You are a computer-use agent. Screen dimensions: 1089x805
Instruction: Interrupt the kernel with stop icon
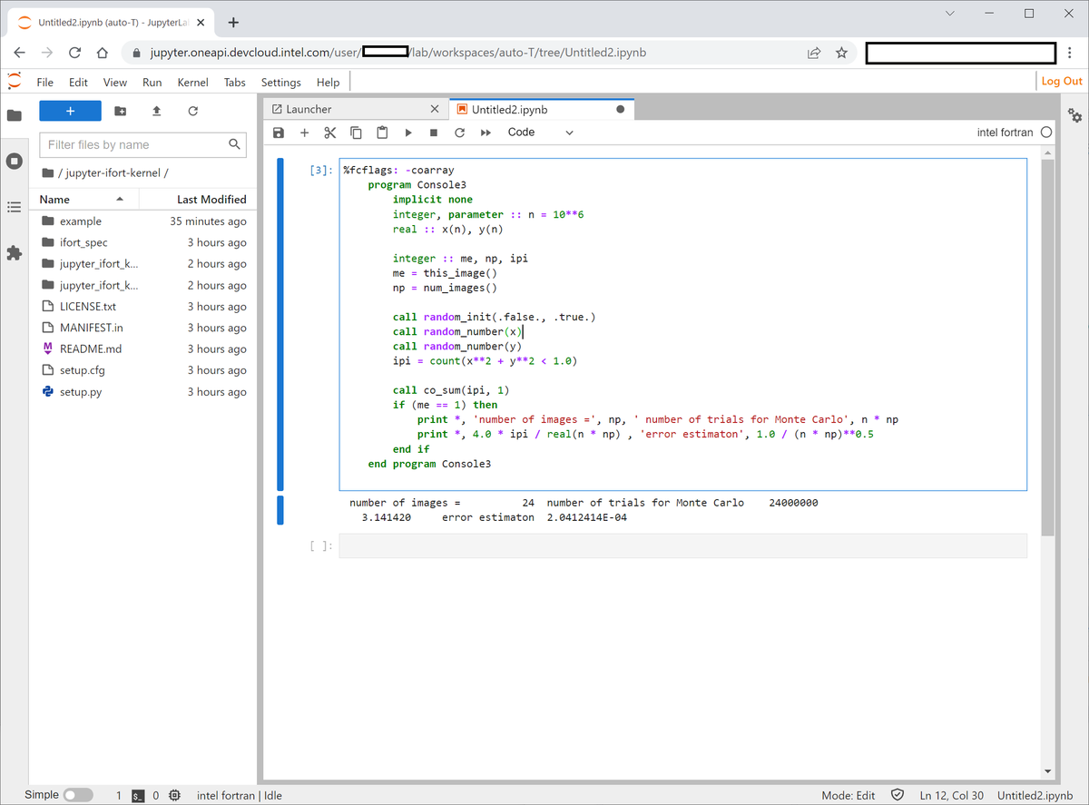click(x=433, y=133)
